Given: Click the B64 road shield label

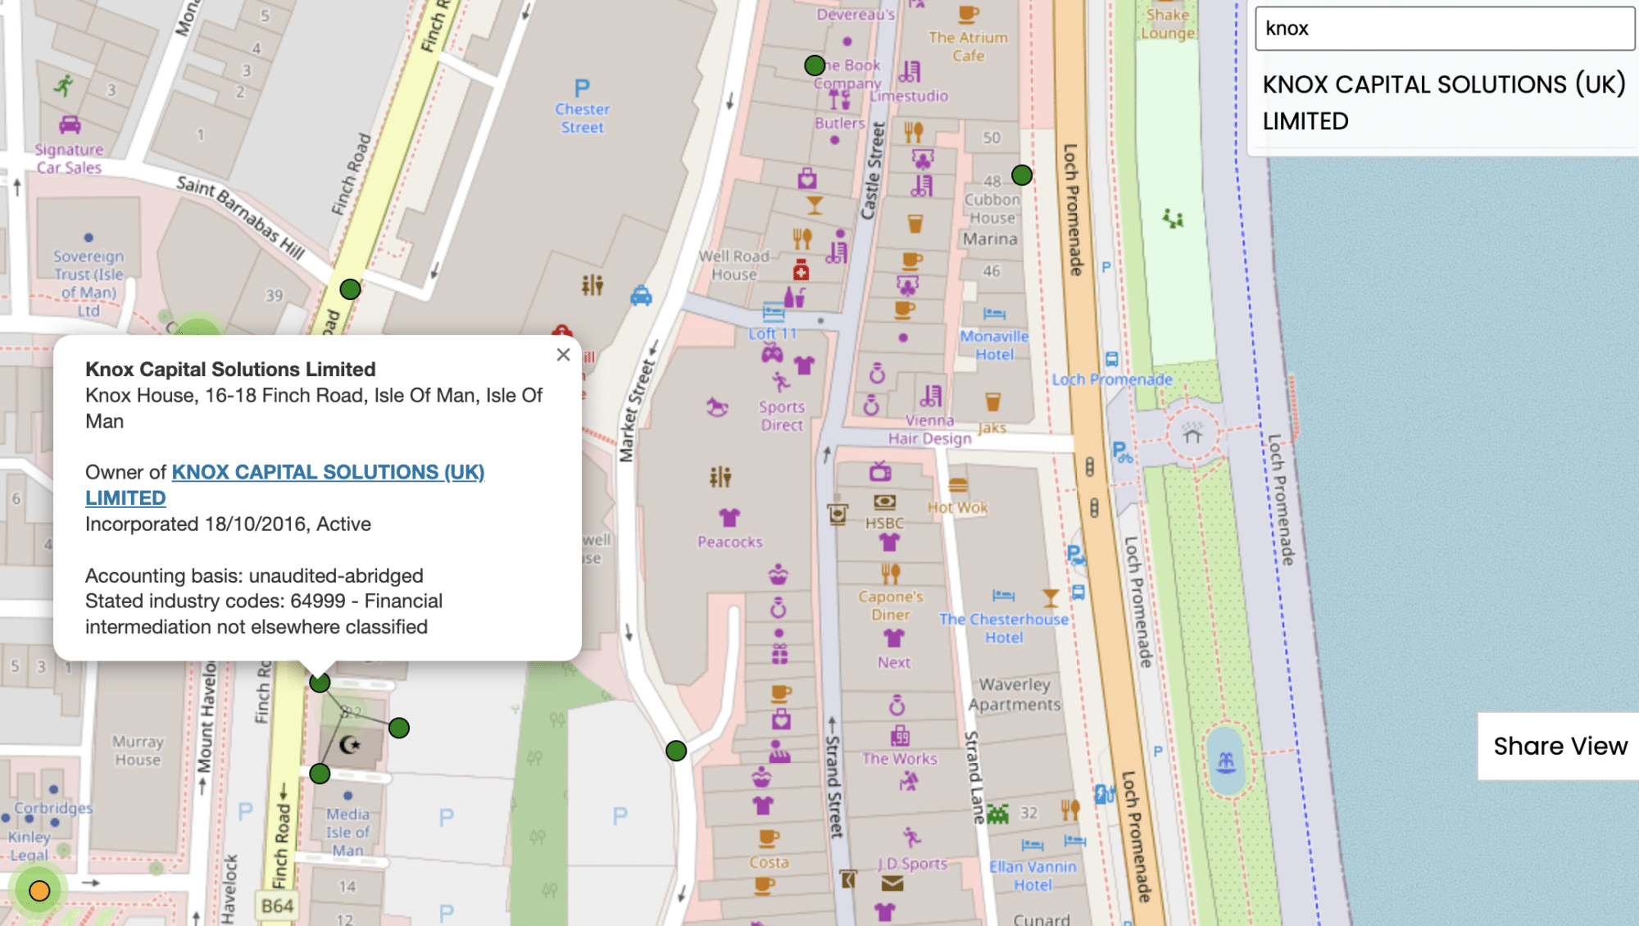Looking at the screenshot, I should coord(277,906).
